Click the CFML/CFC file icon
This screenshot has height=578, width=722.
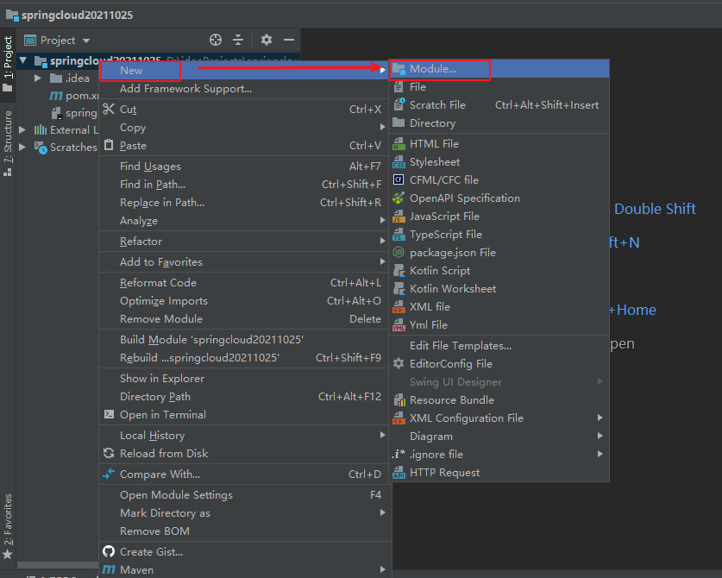pos(399,179)
